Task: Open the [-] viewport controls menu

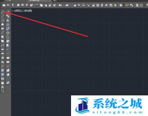Action: (13, 11)
